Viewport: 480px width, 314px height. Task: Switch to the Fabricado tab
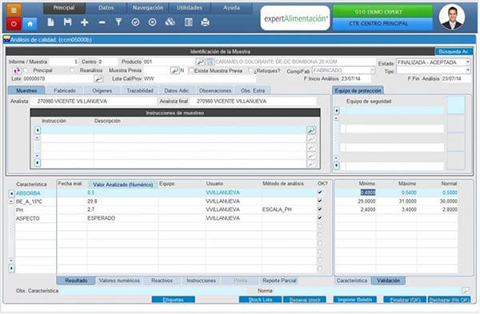click(65, 90)
